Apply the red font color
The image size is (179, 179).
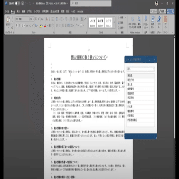45,26
